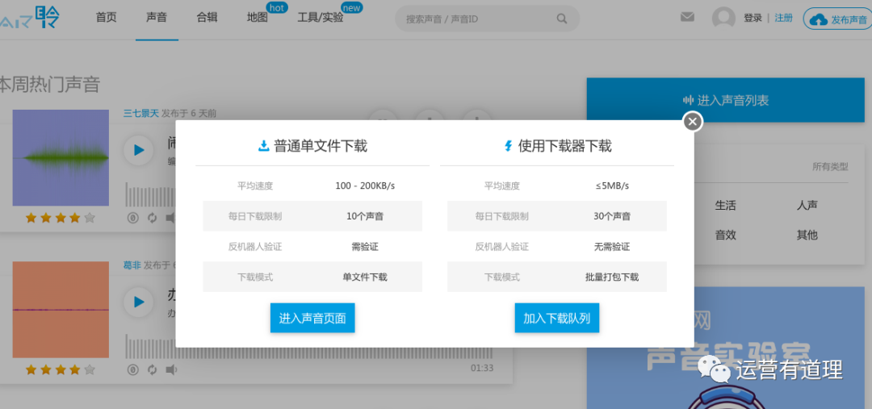Rate second sound with its fifth star

click(x=90, y=369)
